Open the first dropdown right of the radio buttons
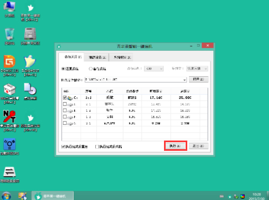Image resolution: width=269 pixels, height=200 pixels. 154,69
